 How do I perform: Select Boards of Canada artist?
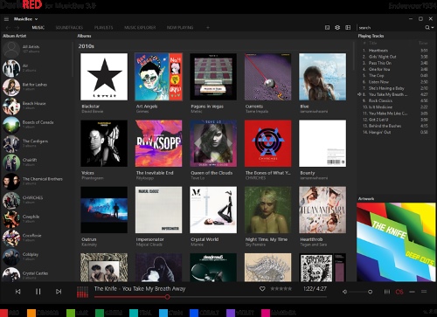37,124
